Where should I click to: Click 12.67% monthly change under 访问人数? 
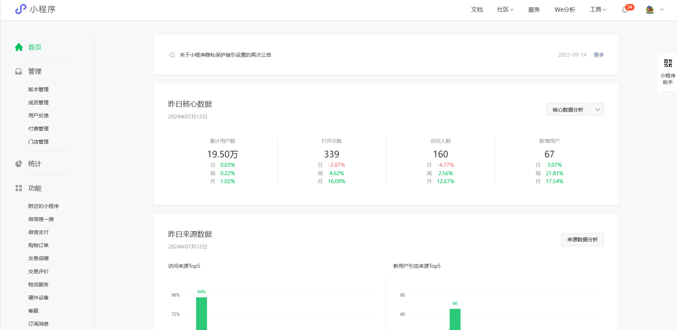[x=446, y=181]
